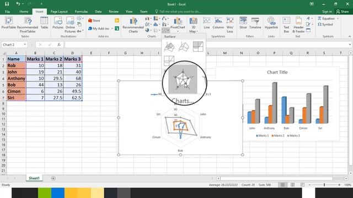Click Sign in

(327, 12)
